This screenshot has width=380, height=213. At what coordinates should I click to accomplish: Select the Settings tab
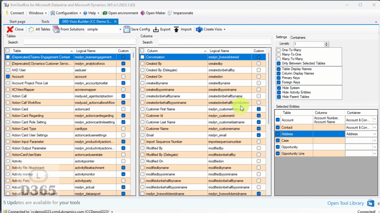click(x=281, y=37)
